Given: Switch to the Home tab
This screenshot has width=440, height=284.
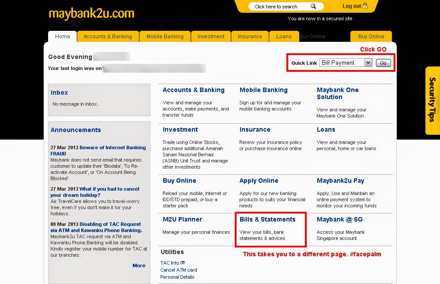Looking at the screenshot, I should click(63, 37).
